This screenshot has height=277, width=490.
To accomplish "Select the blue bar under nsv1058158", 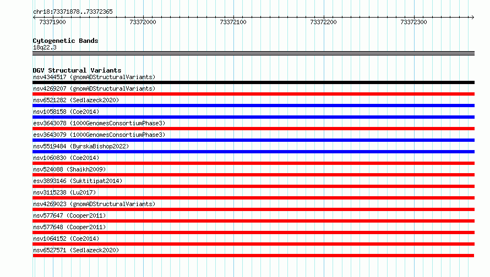I will [253, 117].
